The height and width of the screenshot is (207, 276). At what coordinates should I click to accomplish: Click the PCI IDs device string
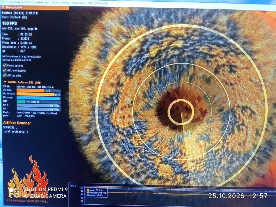click(35, 87)
